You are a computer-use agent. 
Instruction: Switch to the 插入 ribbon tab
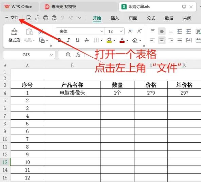[115, 18]
